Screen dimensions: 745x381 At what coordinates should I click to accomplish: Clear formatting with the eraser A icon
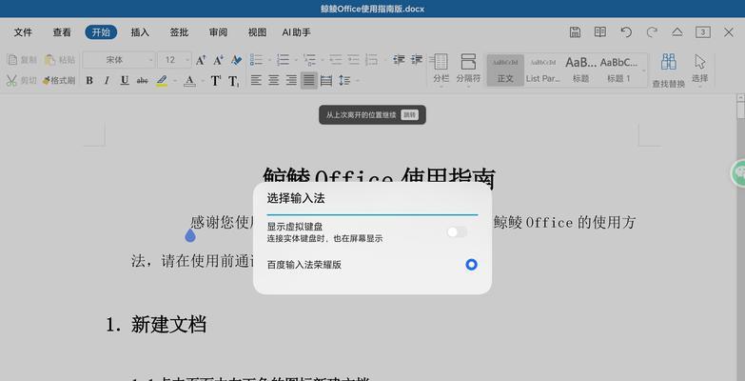tap(236, 60)
